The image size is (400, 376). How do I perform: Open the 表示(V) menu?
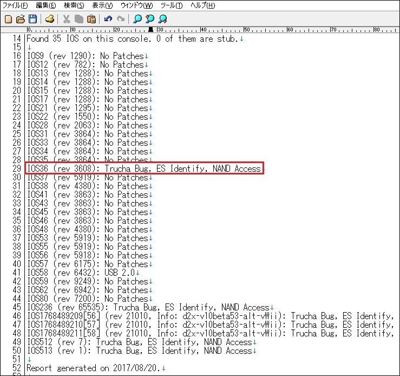(x=102, y=5)
